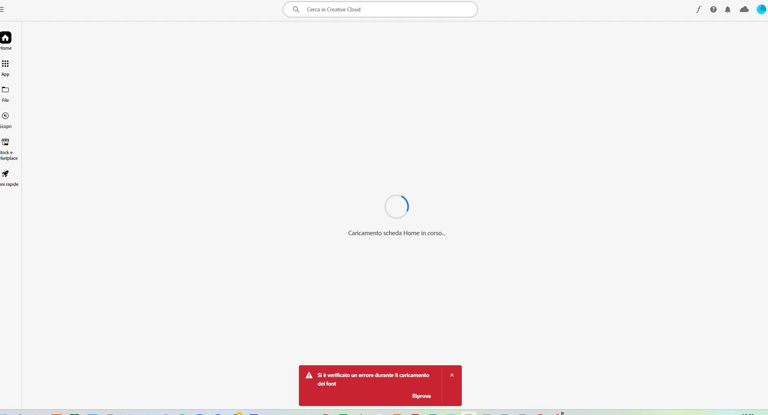Open the Adobe Fonts icon
The image size is (768, 415).
pos(699,9)
